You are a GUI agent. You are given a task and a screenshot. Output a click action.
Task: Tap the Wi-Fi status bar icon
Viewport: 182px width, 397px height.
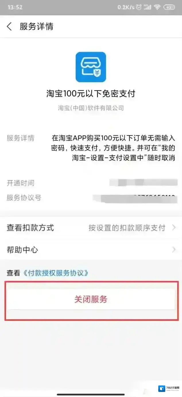tap(157, 7)
